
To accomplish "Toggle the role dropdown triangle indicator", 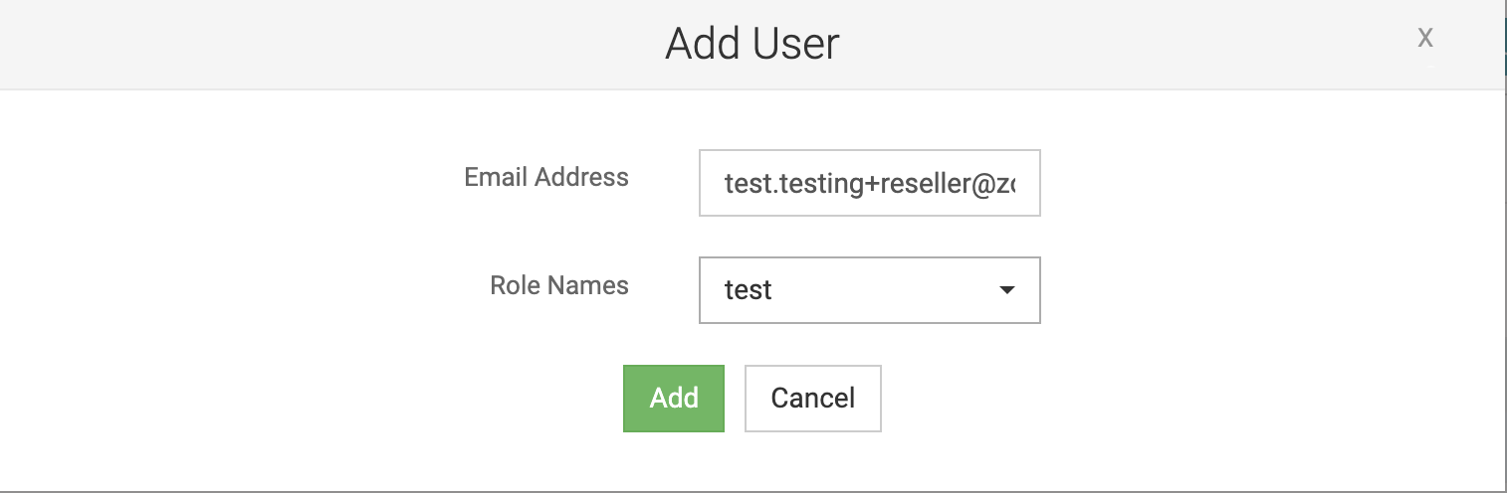I will click(1006, 290).
